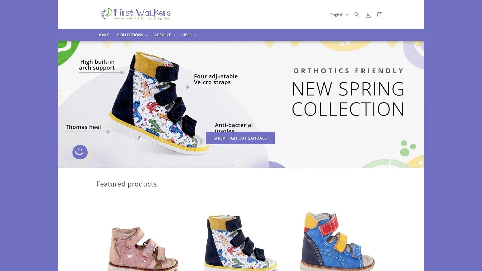Open the shopping cart icon

coord(380,15)
